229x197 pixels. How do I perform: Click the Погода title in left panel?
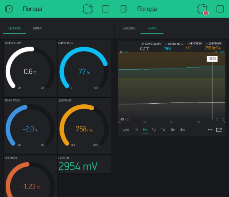click(x=32, y=9)
